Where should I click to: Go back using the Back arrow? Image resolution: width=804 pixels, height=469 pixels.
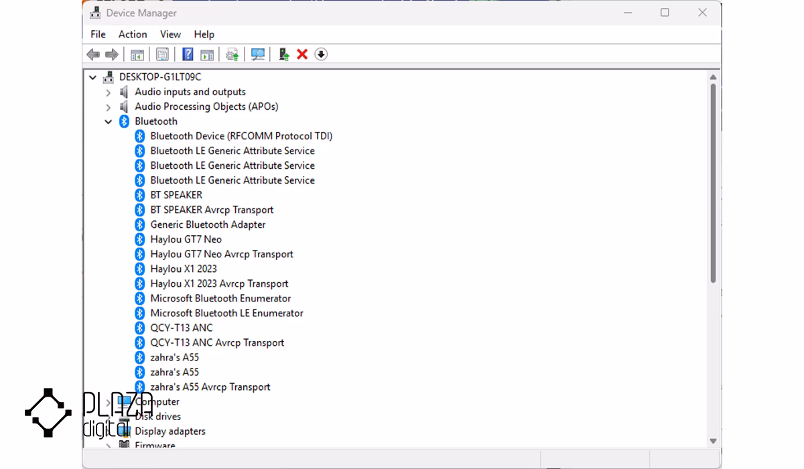93,54
